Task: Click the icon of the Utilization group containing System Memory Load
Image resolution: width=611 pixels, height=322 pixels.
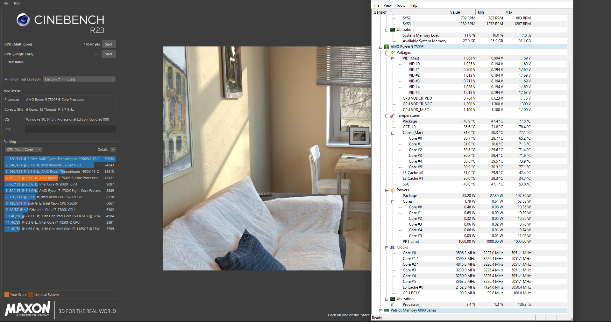Action: click(393, 30)
